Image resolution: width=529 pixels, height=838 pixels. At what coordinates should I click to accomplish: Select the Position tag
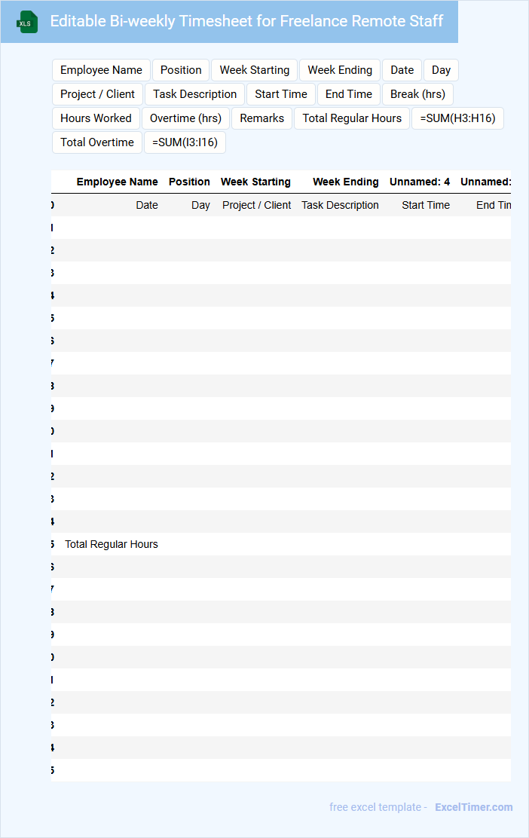(181, 70)
